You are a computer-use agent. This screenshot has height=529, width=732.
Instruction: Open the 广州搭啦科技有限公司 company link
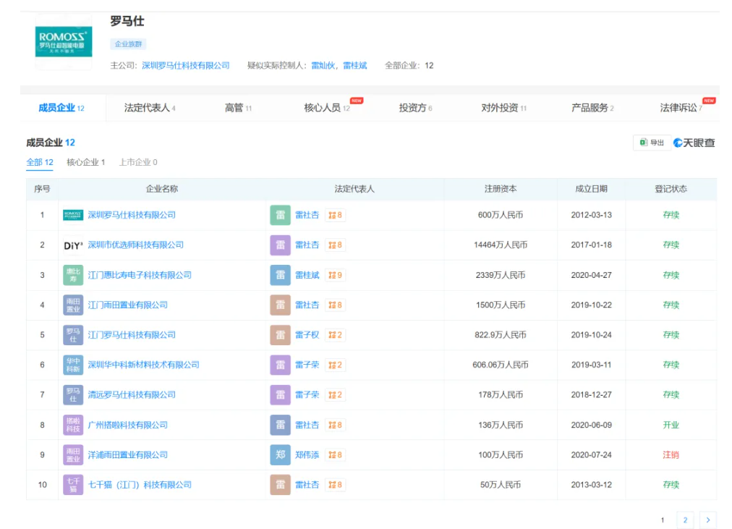click(128, 425)
